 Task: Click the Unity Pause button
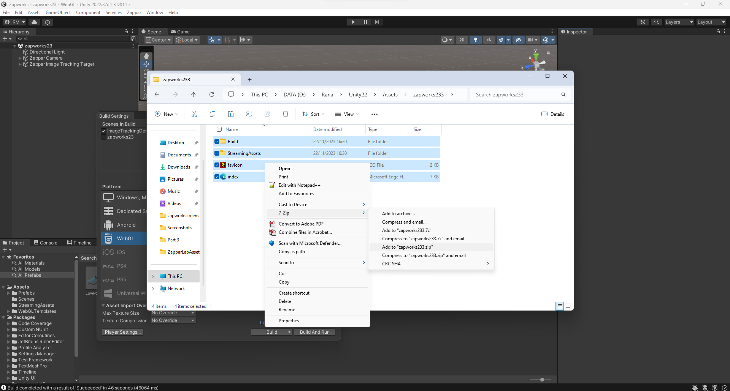pyautogui.click(x=365, y=22)
